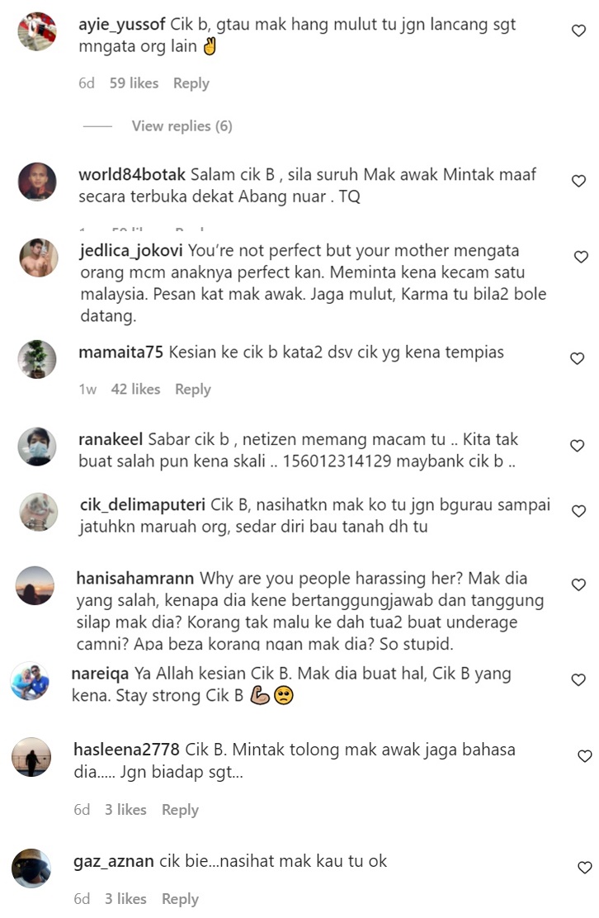Reply to hasleena2778's comment
Image resolution: width=599 pixels, height=918 pixels.
(180, 810)
